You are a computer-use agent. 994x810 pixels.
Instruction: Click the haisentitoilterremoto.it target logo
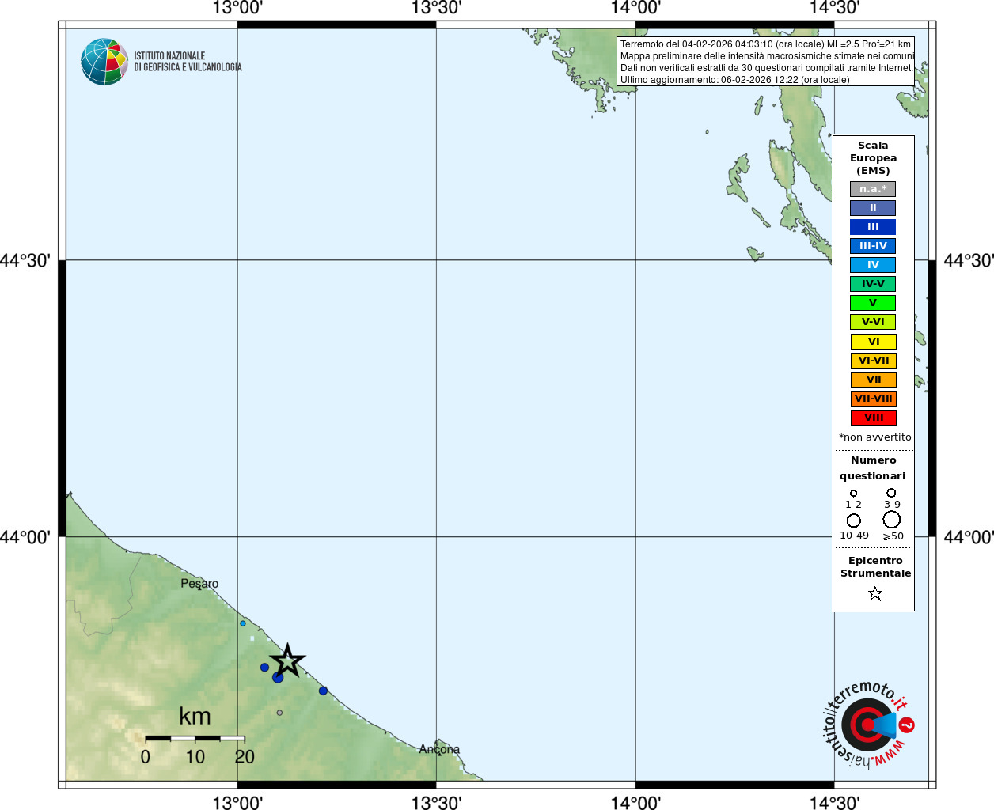tap(868, 725)
